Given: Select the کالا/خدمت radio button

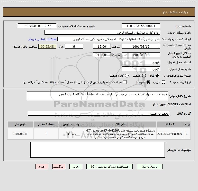Looking at the screenshot, I should coord(127,76).
